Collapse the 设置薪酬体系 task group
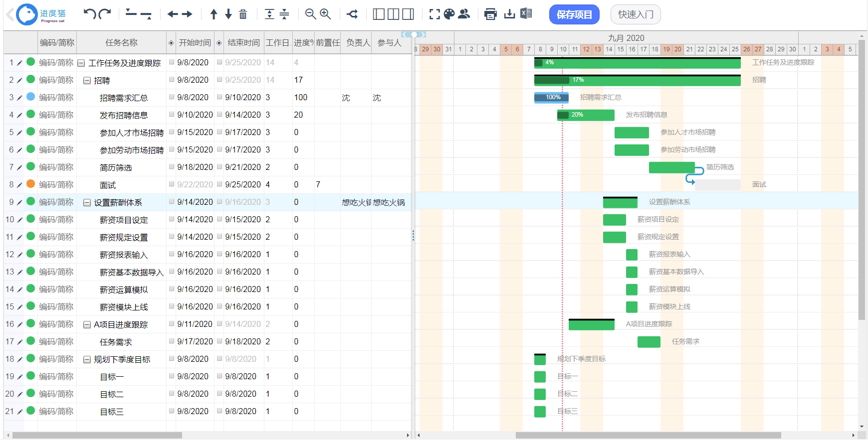This screenshot has height=440, width=868. [87, 202]
